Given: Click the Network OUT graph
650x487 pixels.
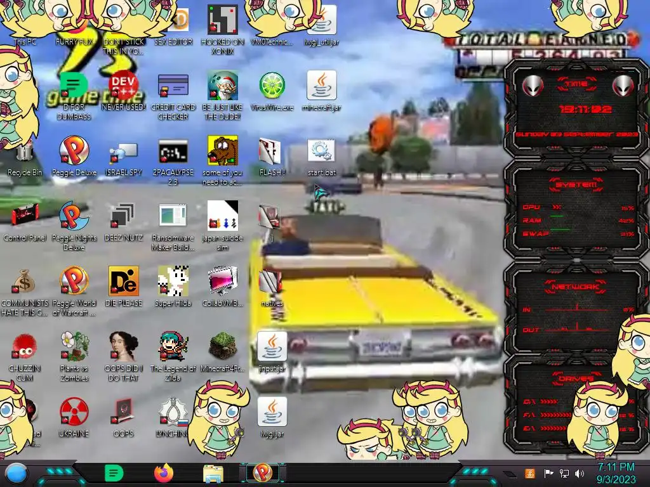Looking at the screenshot, I should point(578,329).
